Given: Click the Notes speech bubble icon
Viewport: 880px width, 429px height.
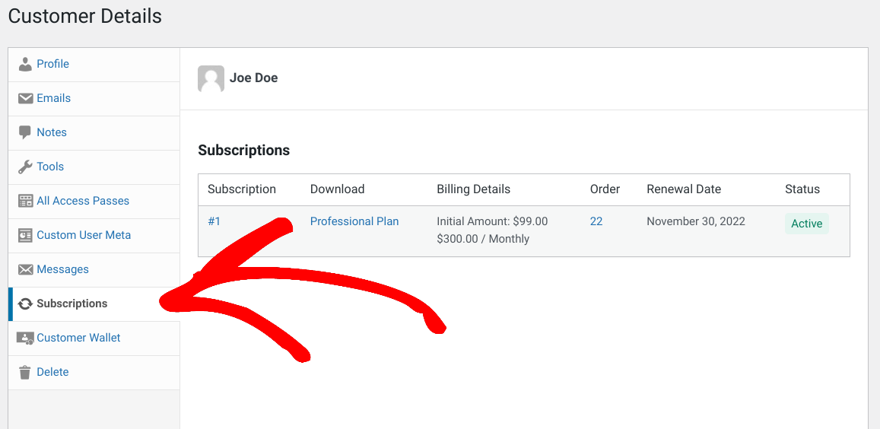Looking at the screenshot, I should (x=25, y=132).
